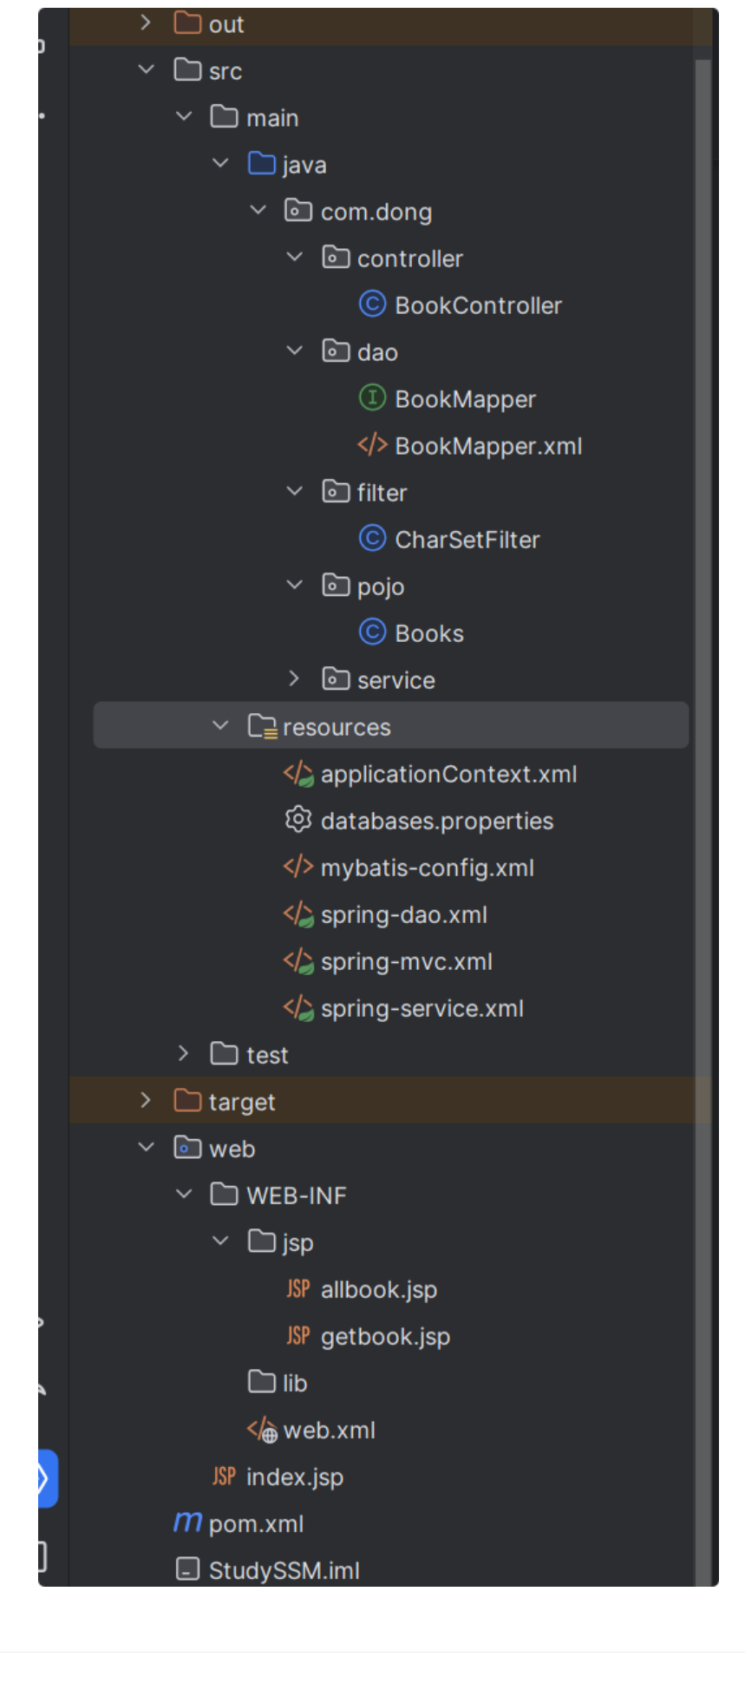Expand the out folder
The height and width of the screenshot is (1683, 745).
tap(146, 23)
